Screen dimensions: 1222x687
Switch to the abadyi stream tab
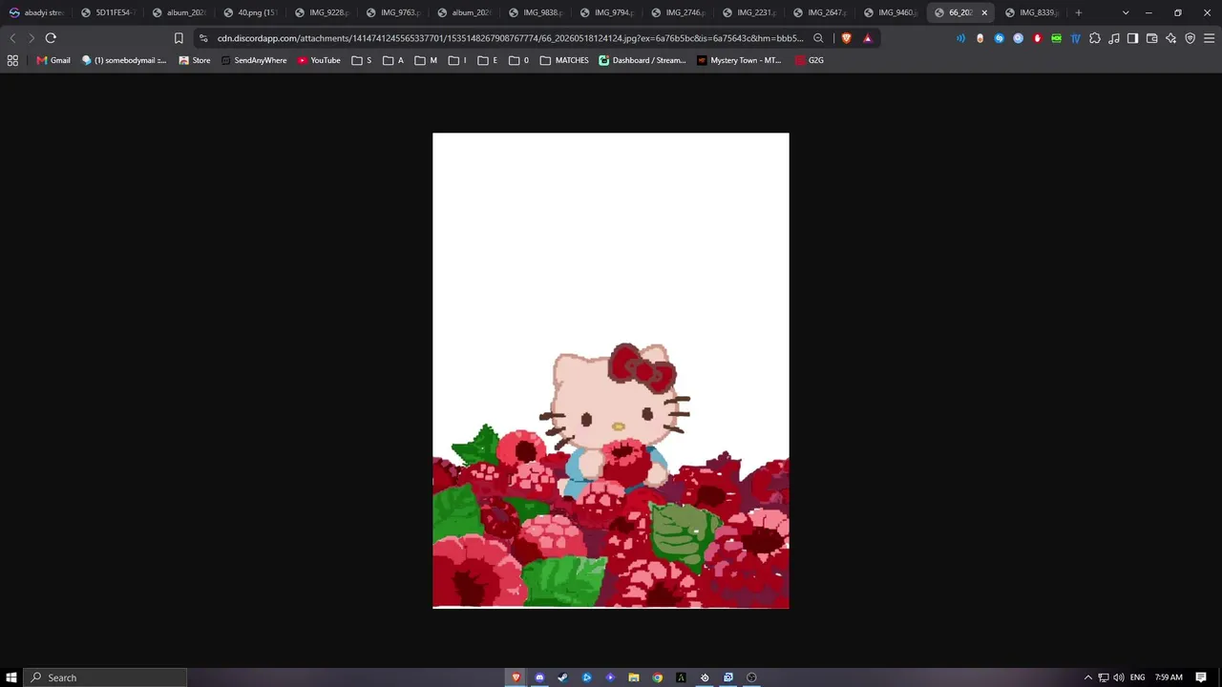point(36,12)
